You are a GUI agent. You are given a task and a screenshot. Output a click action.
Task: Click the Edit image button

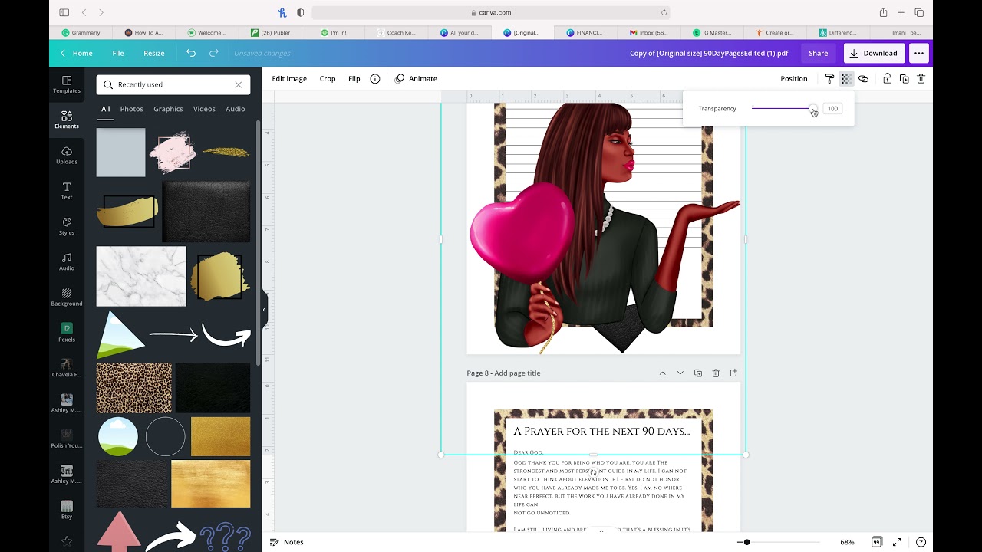(289, 78)
